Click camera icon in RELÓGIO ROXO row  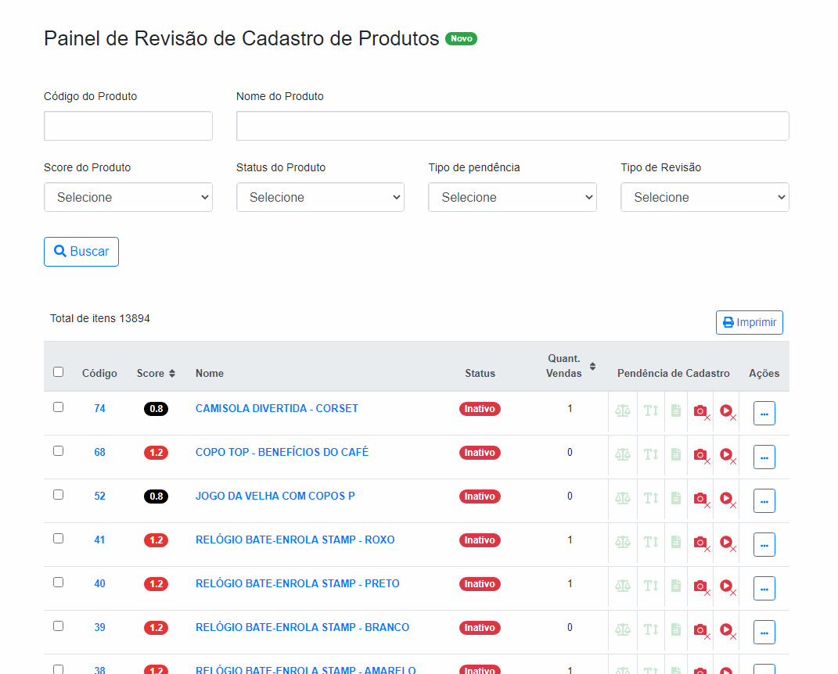(x=702, y=543)
